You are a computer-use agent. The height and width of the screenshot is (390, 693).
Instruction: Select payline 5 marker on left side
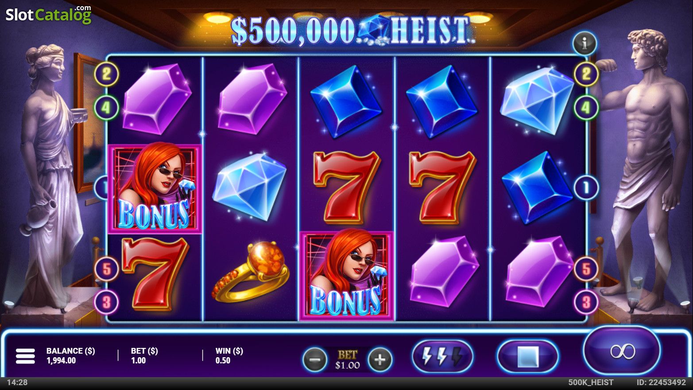107,269
